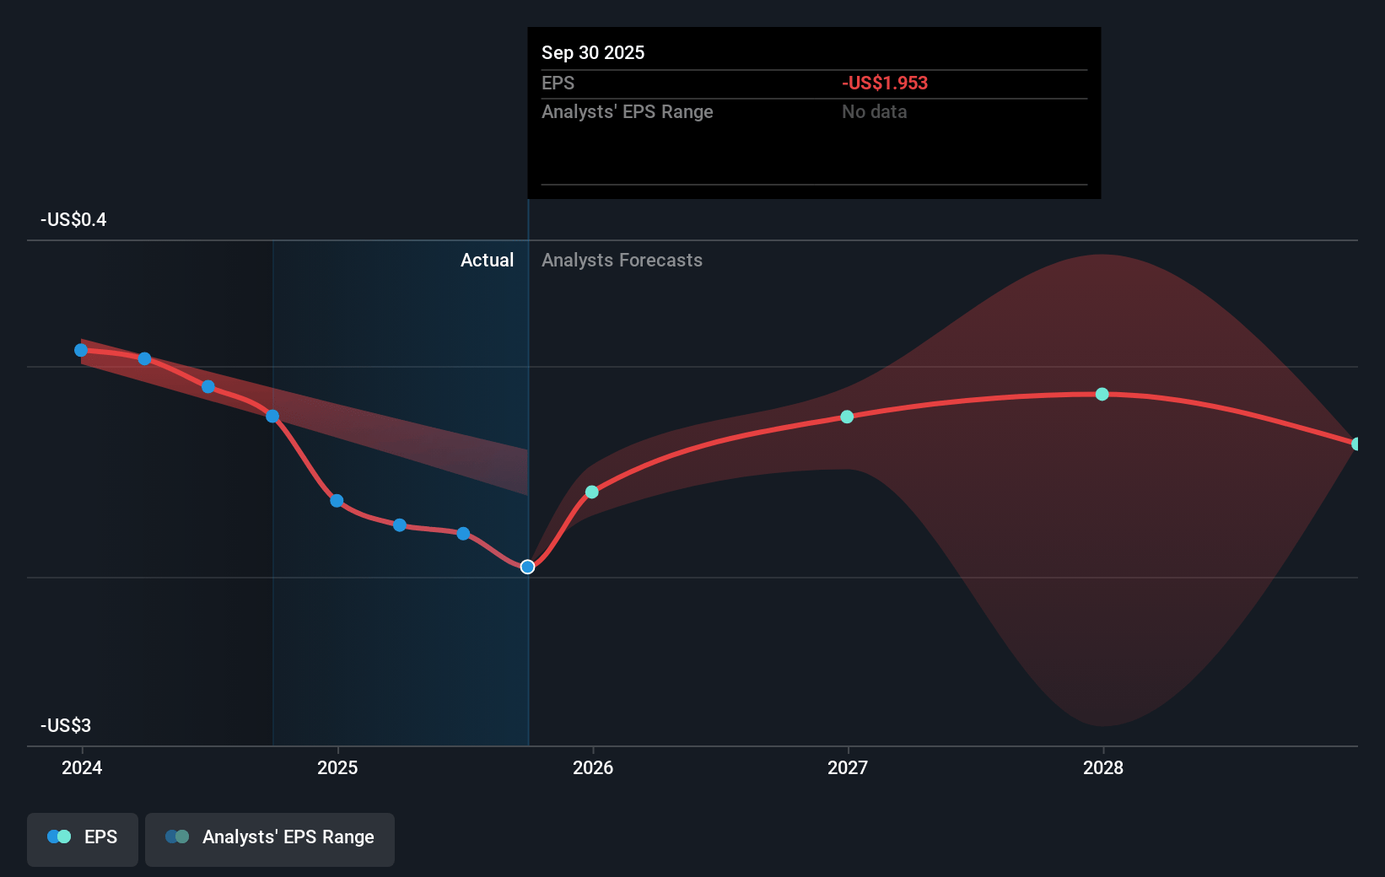Click the -US$0.4 y-axis label
This screenshot has height=877, width=1385.
pyautogui.click(x=73, y=220)
